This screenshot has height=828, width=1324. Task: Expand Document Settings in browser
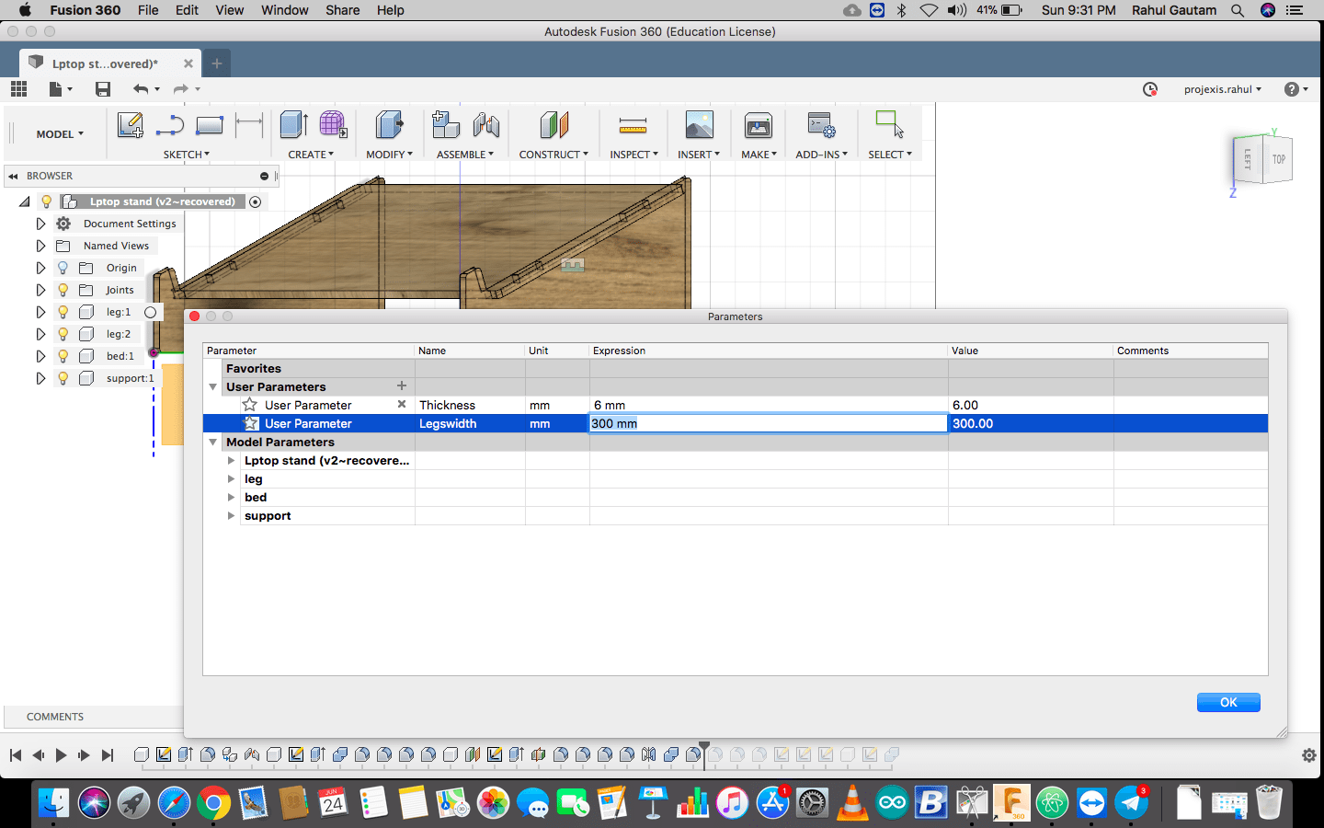(x=40, y=224)
